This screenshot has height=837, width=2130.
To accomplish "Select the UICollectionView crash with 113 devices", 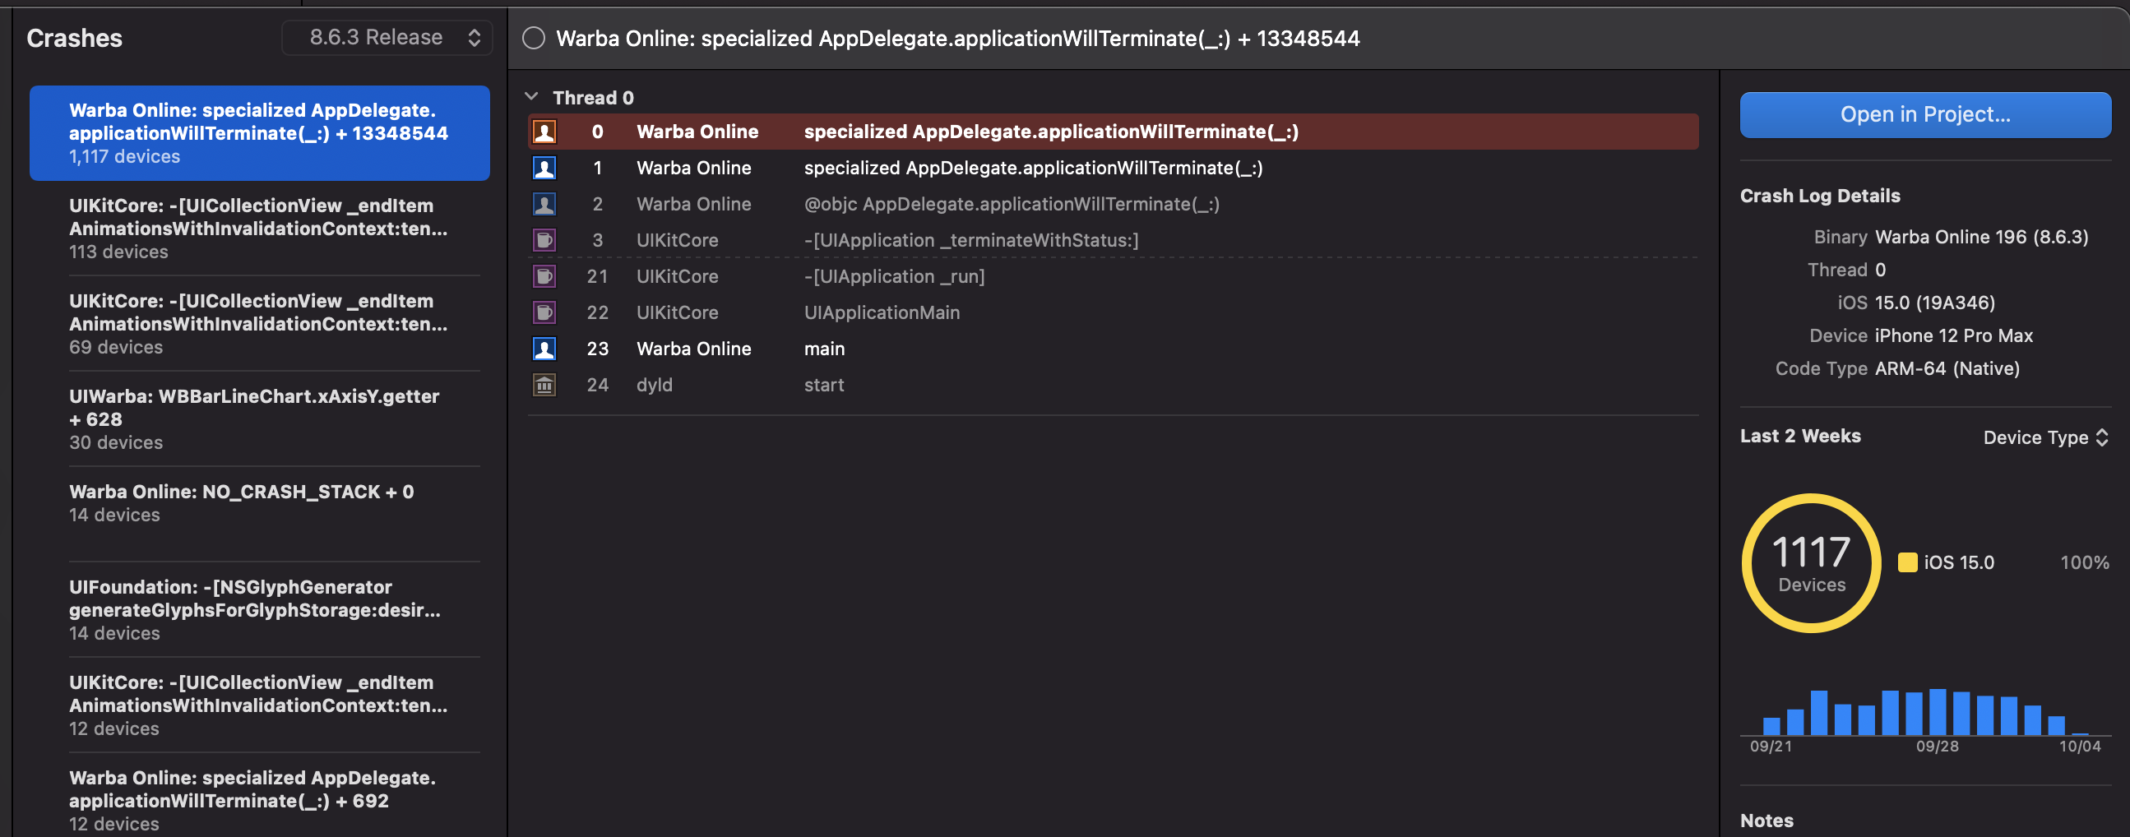I will click(260, 229).
